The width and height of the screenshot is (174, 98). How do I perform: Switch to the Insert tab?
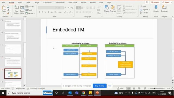pyautogui.click(x=20, y=2)
